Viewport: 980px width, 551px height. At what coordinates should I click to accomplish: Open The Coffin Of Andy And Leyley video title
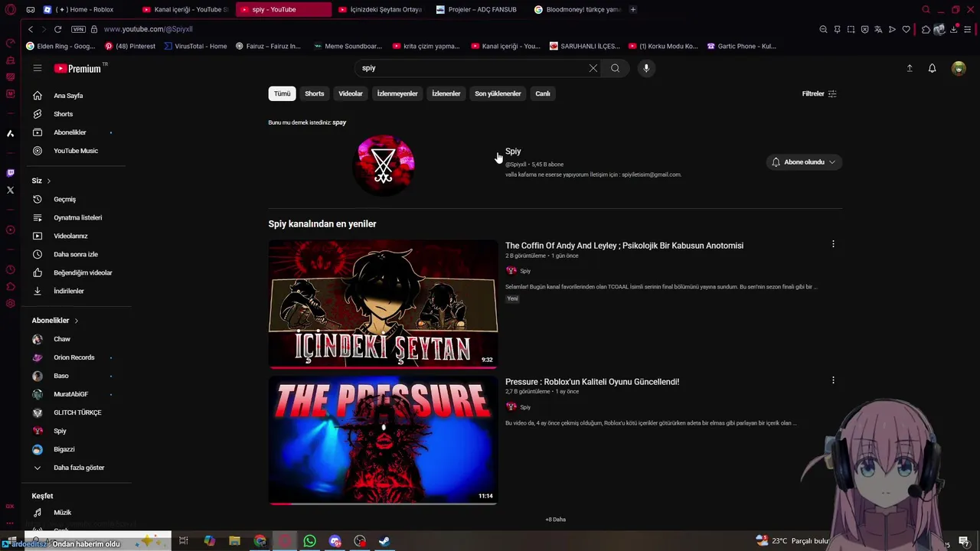tap(624, 246)
